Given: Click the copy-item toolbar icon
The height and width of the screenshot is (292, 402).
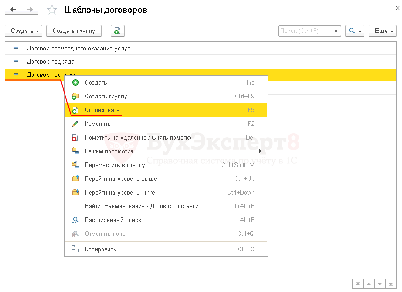Looking at the screenshot, I should [x=118, y=31].
